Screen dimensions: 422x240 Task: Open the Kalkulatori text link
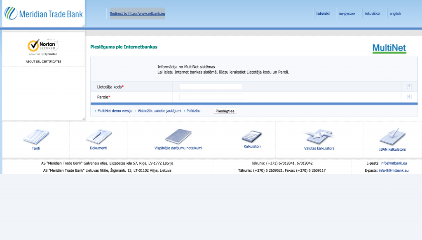tap(252, 147)
